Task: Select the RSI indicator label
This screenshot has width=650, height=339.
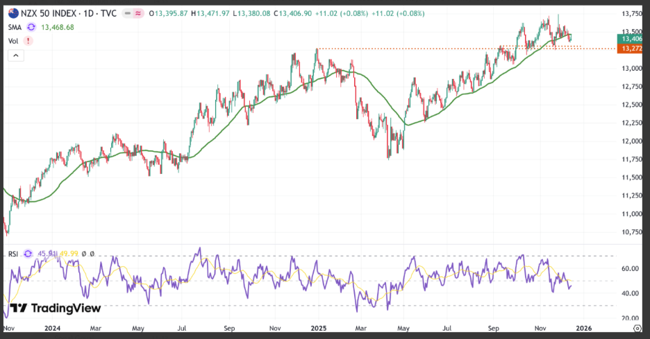Action: 13,254
